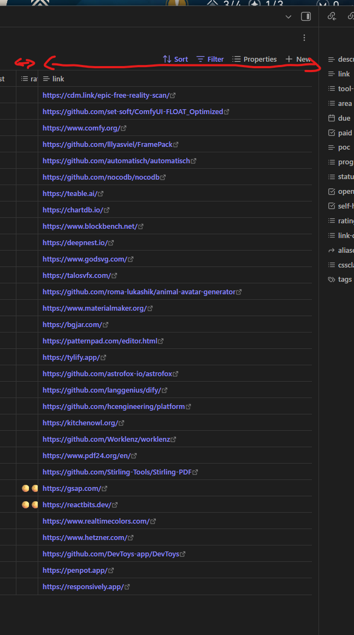This screenshot has height=635, width=354.
Task: Open the Stirling-PDF GitHub link
Action: [x=117, y=472]
